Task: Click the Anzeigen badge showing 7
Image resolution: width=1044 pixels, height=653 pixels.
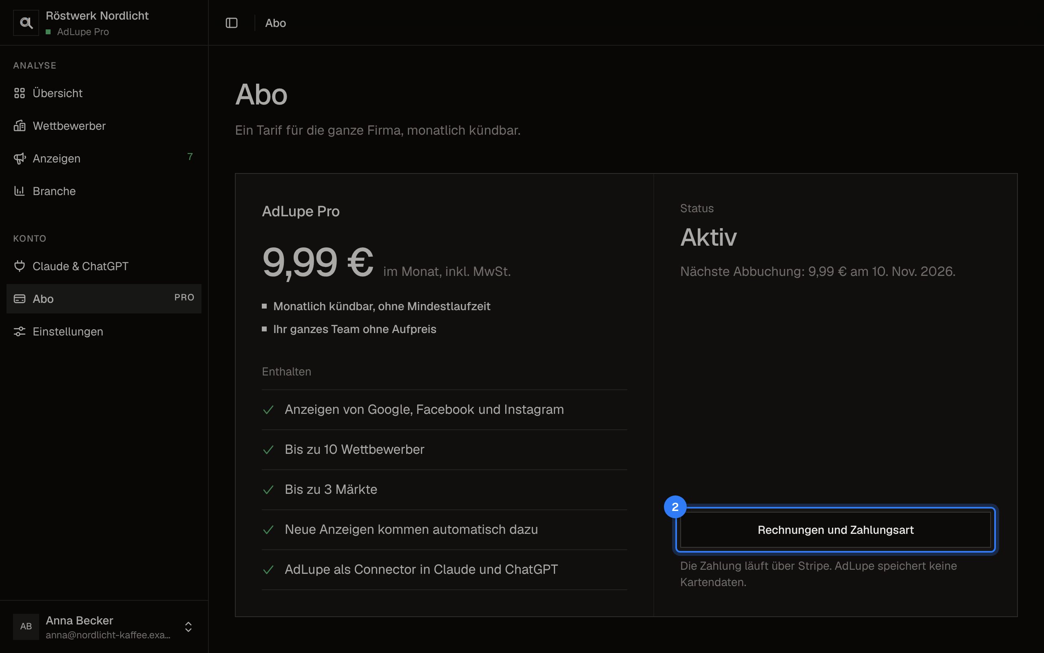Action: tap(190, 157)
